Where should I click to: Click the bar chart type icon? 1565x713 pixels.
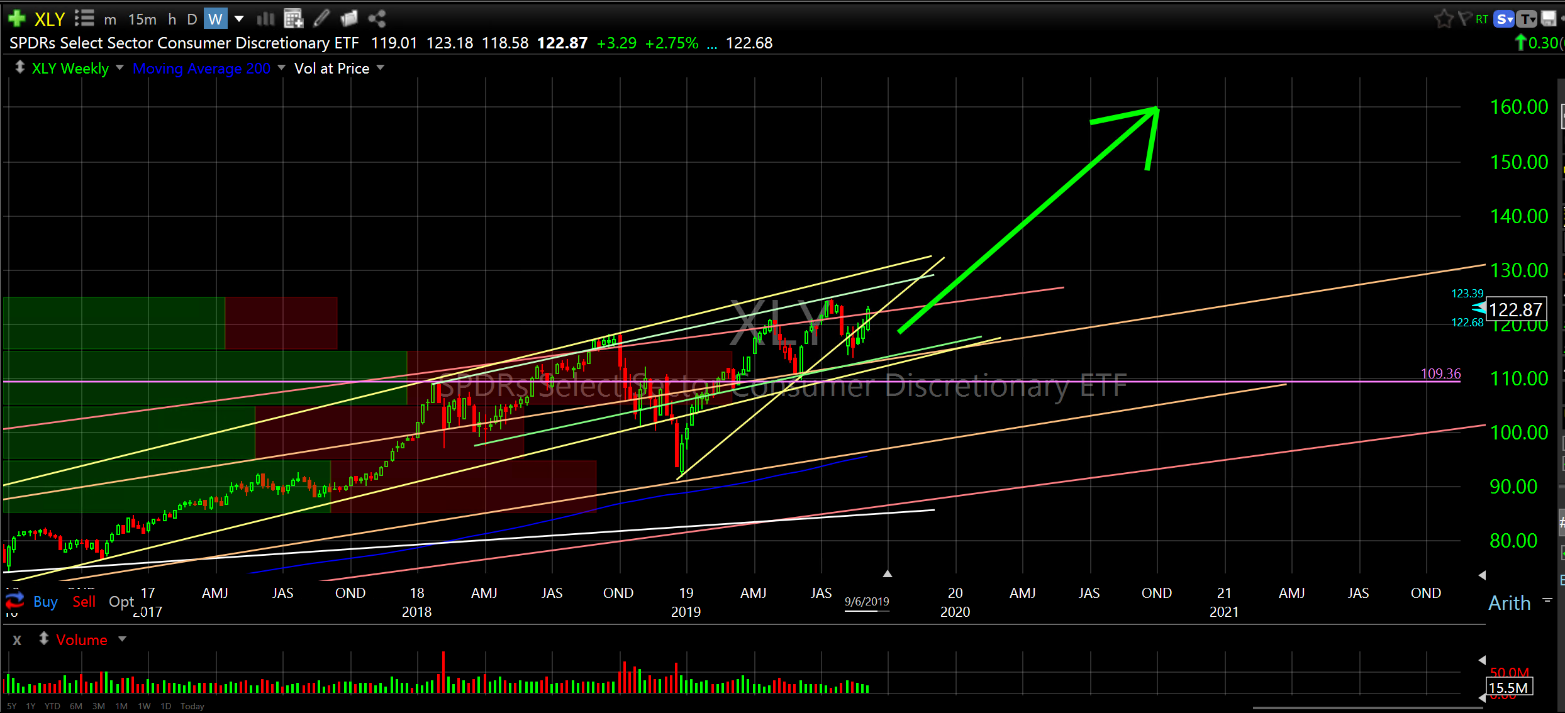click(x=265, y=19)
